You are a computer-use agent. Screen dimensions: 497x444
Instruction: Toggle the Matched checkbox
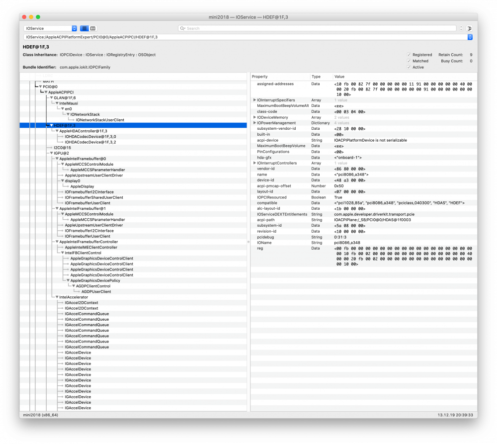(x=409, y=61)
